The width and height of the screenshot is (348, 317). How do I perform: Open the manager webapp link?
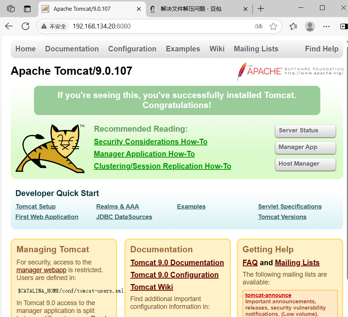click(41, 270)
